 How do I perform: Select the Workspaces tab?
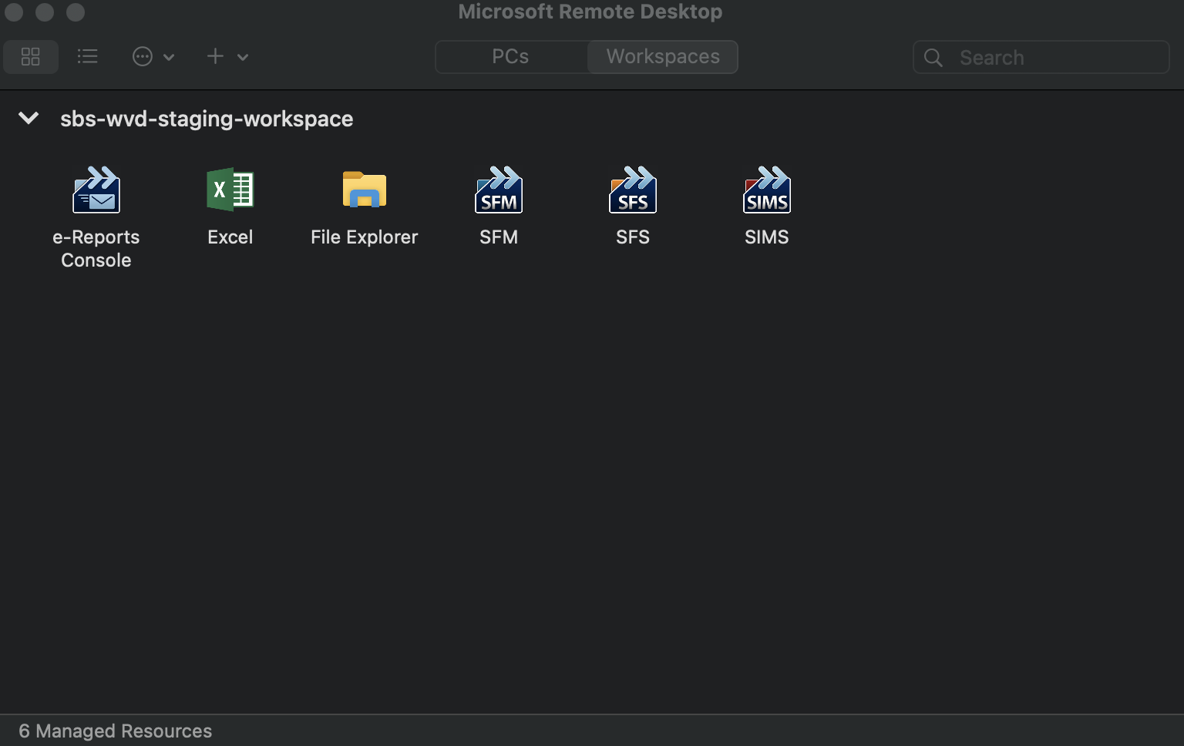(x=663, y=57)
